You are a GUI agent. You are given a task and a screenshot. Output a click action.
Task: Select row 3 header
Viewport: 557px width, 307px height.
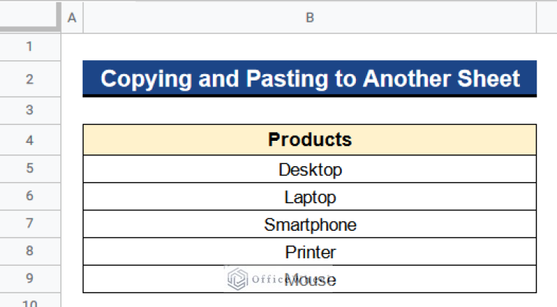30,110
